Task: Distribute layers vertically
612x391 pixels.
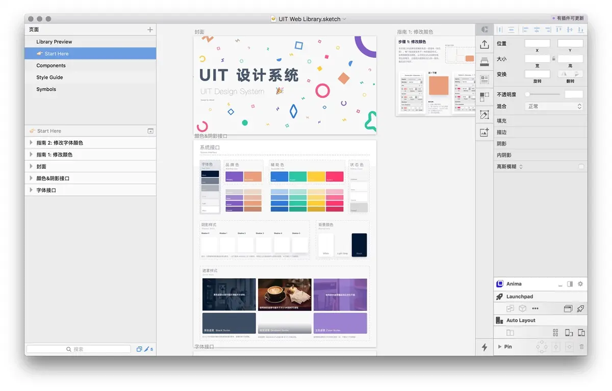Action: pos(511,30)
